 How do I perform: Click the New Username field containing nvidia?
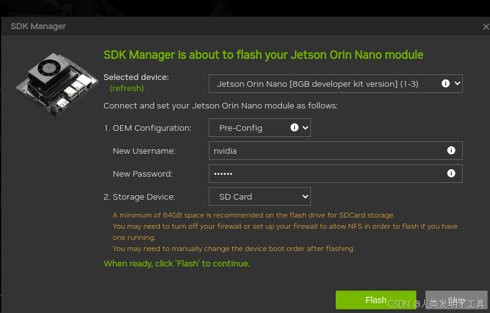pyautogui.click(x=335, y=151)
